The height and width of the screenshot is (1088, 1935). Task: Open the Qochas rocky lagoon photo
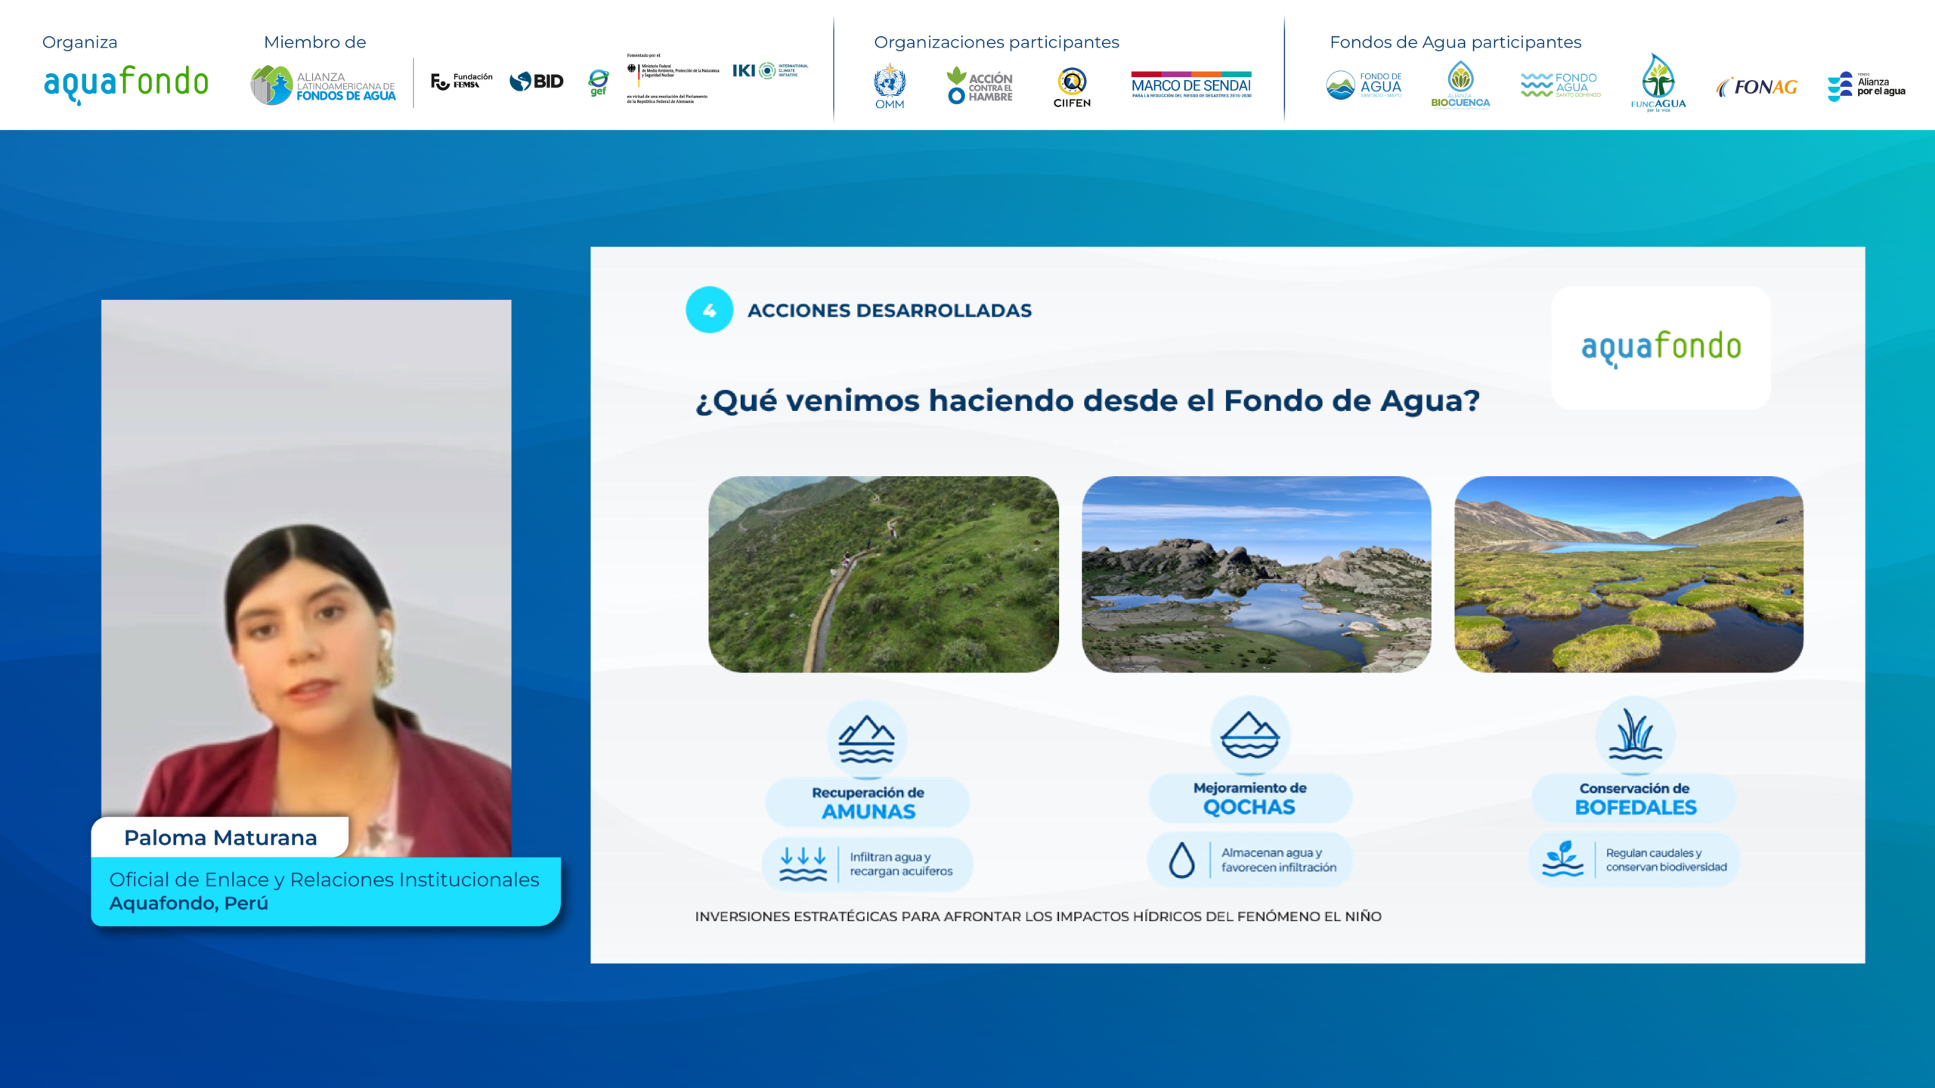pyautogui.click(x=1256, y=574)
